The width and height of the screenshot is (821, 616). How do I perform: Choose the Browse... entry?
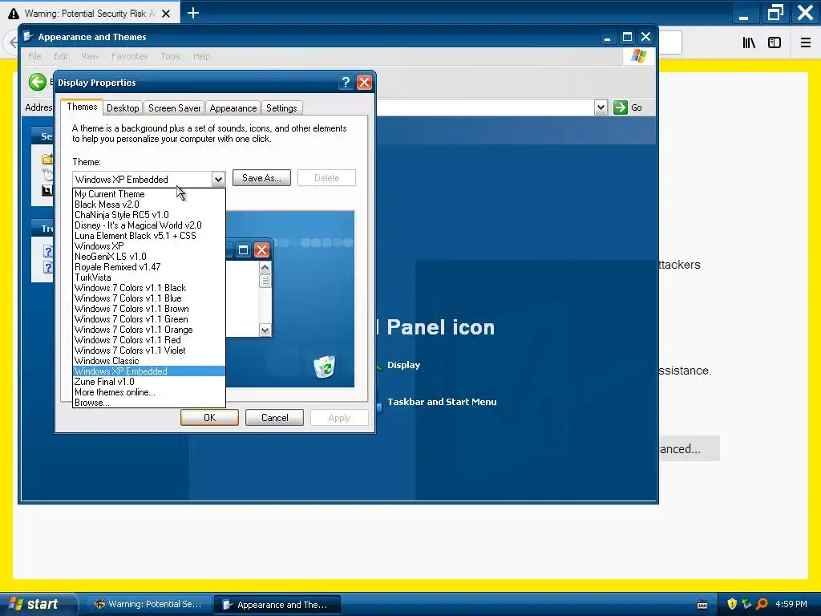click(x=149, y=403)
